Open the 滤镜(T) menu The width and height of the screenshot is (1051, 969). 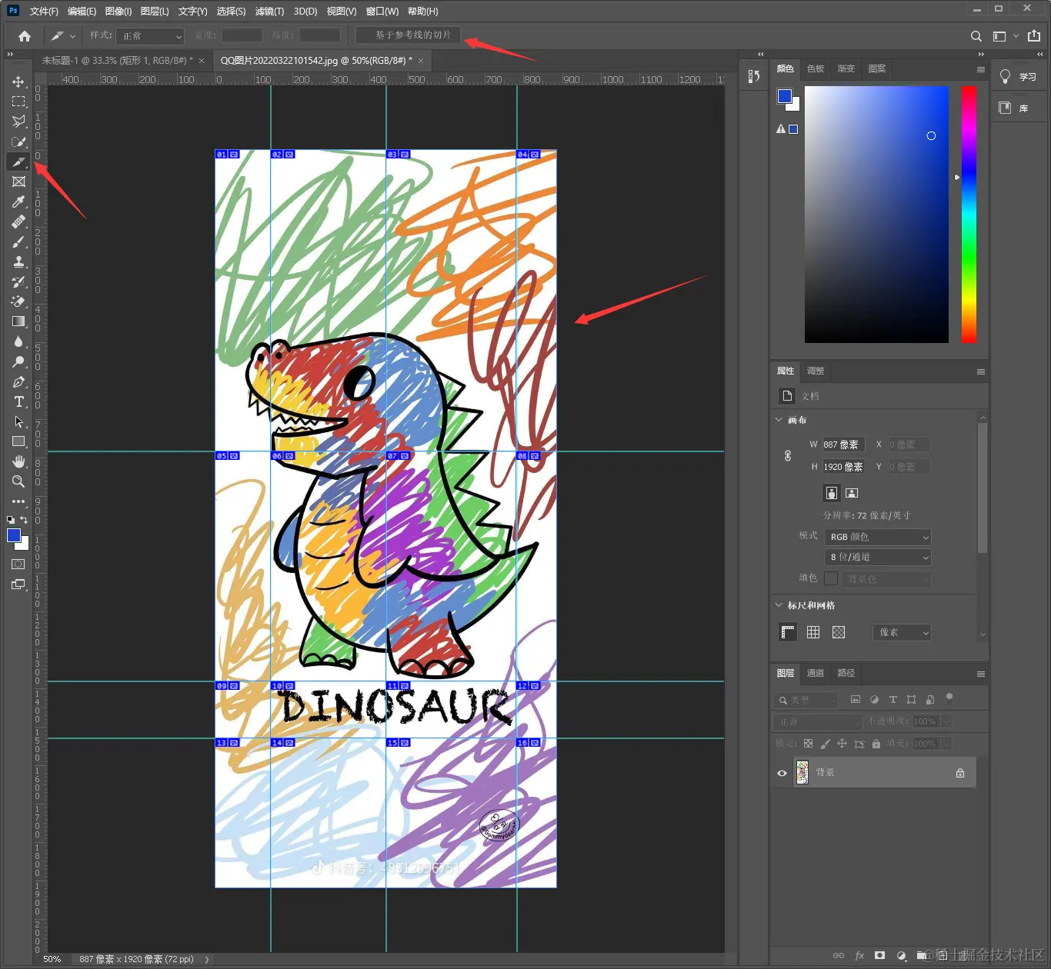pos(269,12)
